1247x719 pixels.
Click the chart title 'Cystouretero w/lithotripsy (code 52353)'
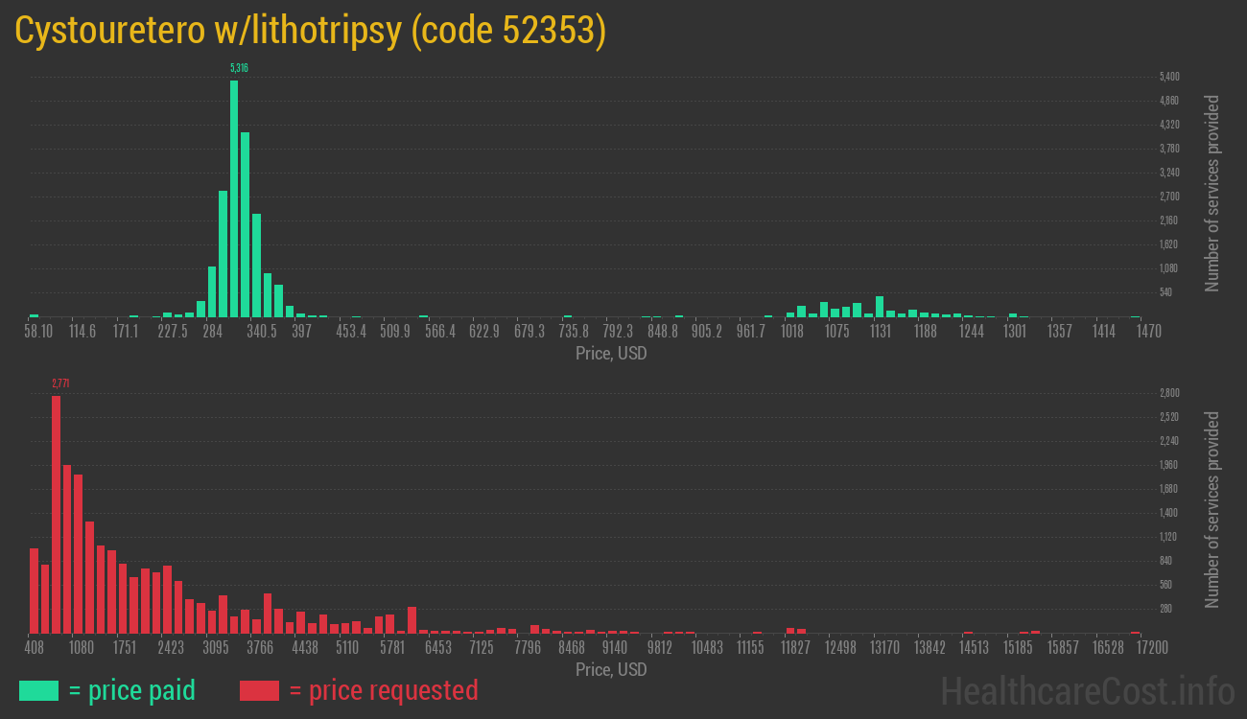click(311, 31)
